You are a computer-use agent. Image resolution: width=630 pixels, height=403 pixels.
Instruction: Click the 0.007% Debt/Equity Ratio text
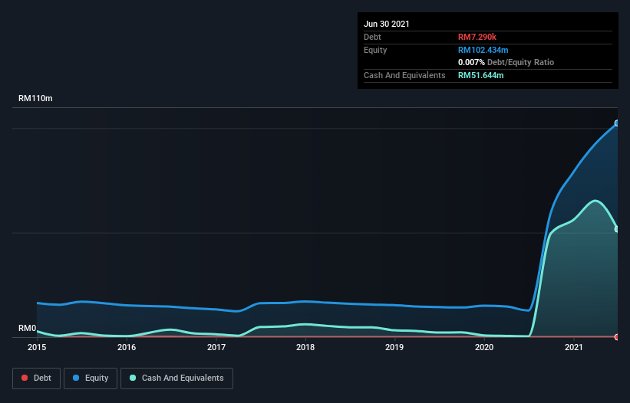[x=506, y=63]
